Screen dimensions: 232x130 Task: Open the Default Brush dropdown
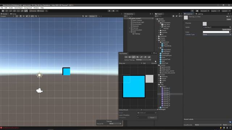point(130,110)
